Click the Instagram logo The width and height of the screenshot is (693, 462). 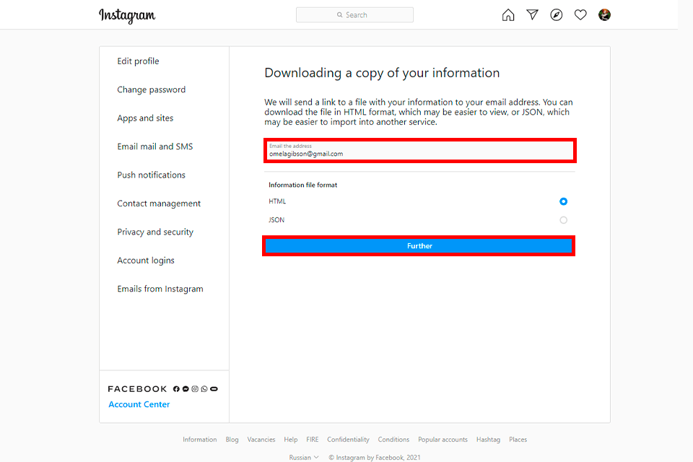tap(127, 15)
